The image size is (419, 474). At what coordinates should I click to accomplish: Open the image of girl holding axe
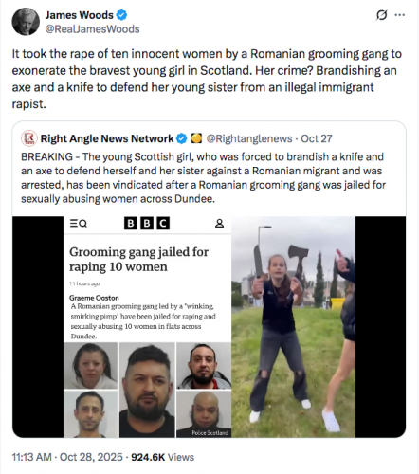point(293,327)
